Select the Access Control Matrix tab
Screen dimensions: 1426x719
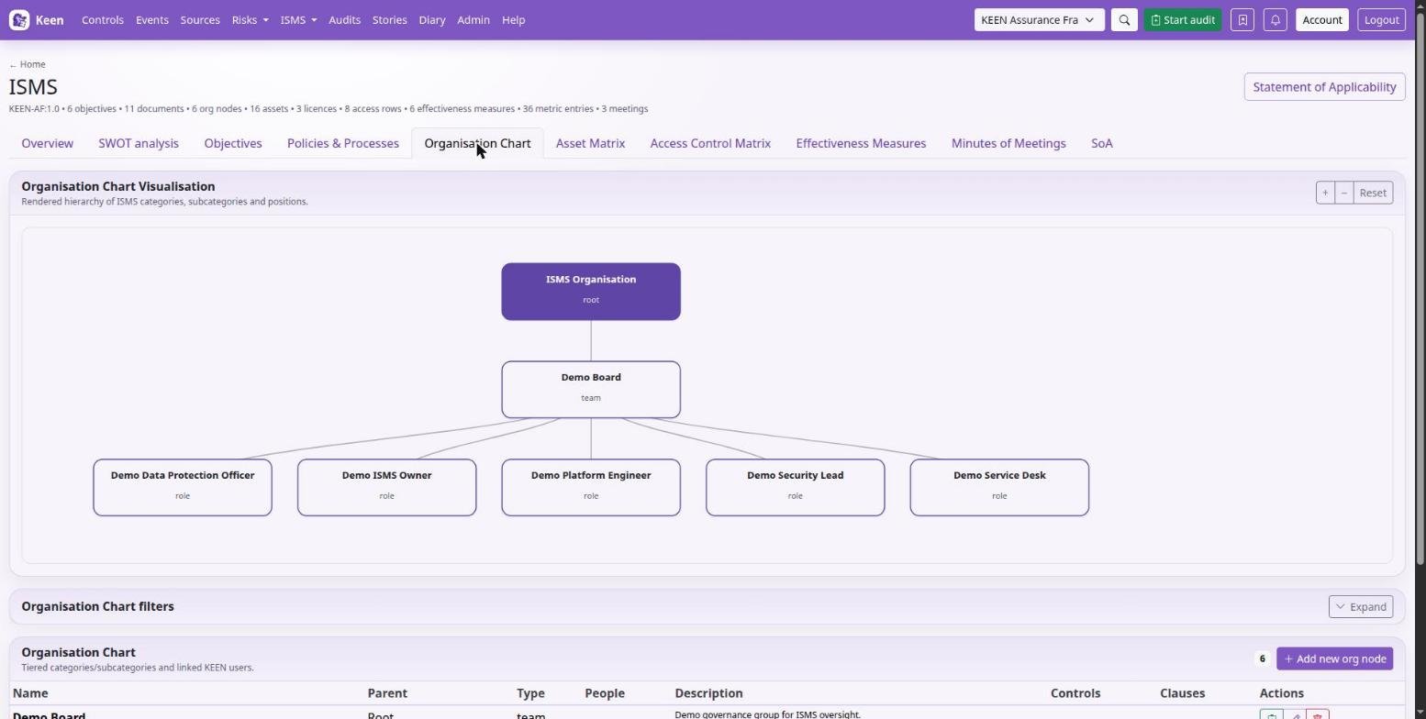coord(710,144)
